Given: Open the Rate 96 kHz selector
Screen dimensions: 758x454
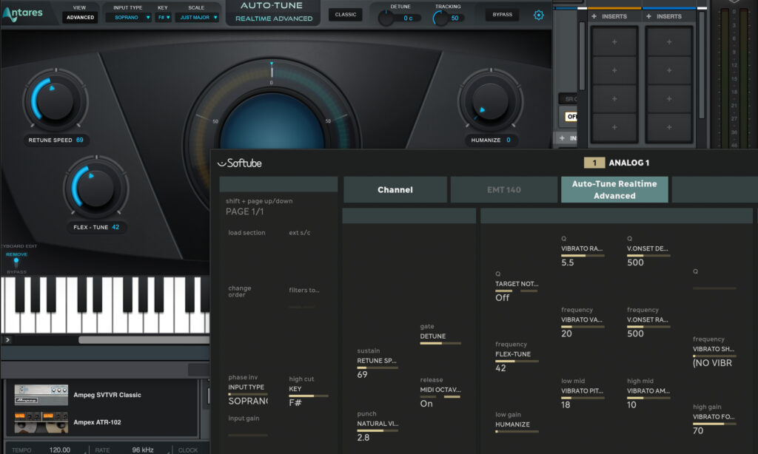Looking at the screenshot, I should [143, 450].
